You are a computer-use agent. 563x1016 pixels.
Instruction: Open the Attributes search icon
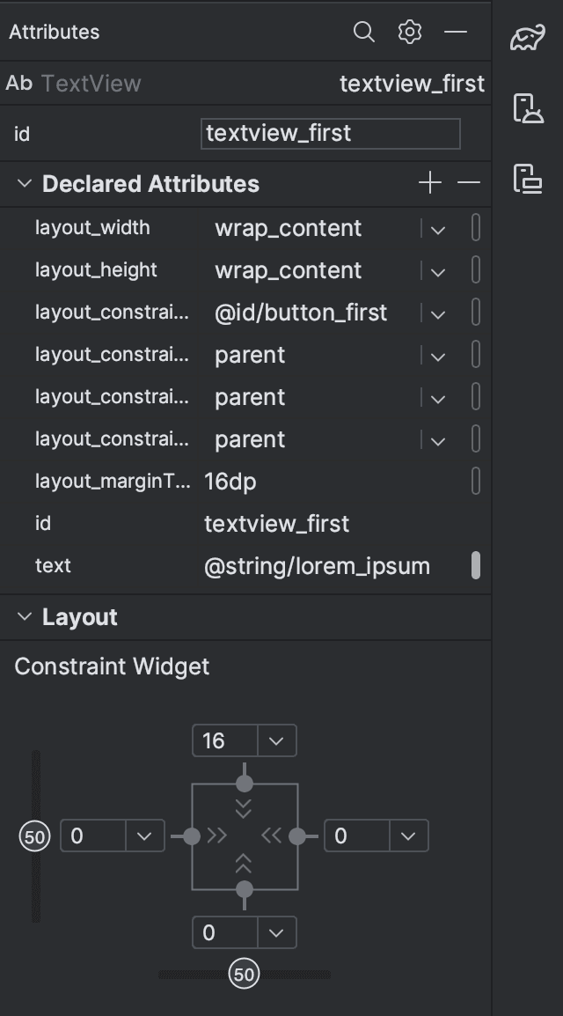coord(363,32)
